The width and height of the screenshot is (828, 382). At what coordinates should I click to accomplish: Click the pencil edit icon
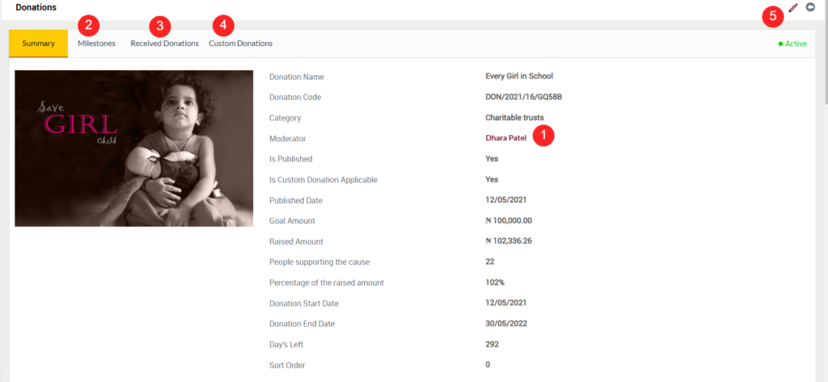click(x=792, y=7)
